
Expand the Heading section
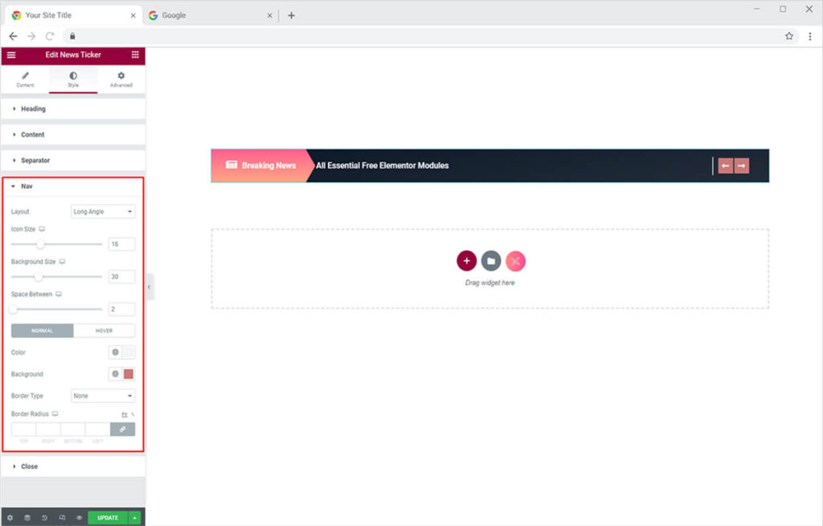pyautogui.click(x=33, y=109)
